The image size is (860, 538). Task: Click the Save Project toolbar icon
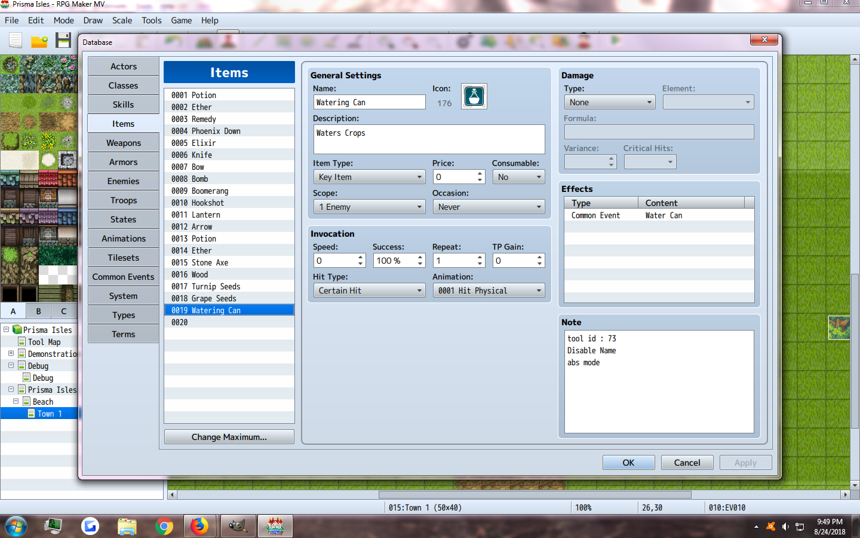[x=63, y=41]
